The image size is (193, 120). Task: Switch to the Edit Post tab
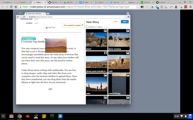click(55, 2)
